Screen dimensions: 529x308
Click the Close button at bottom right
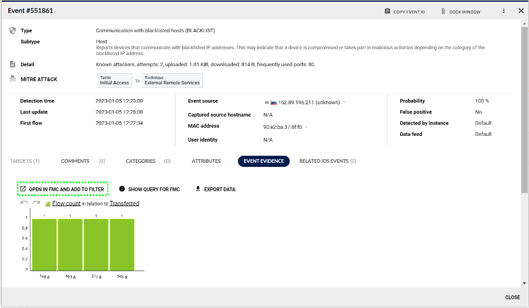coord(512,297)
